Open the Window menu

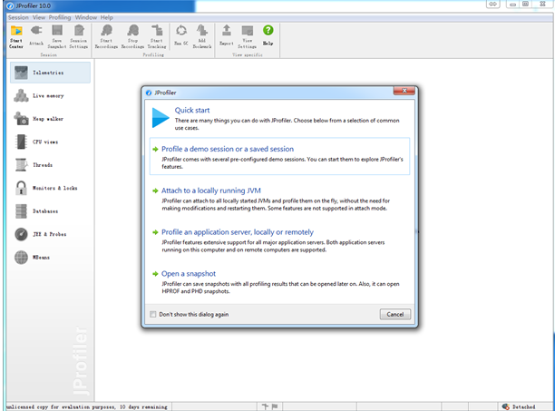tap(86, 17)
